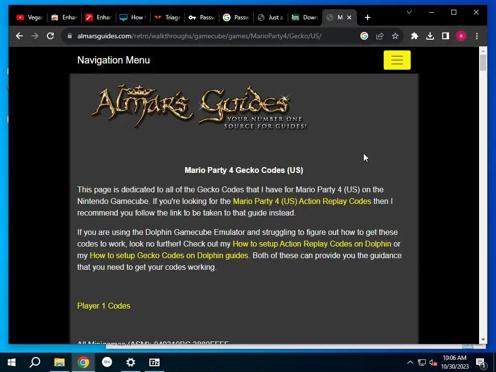Open 7-Zip from the taskbar
Screen dimensions: 496x372
pos(155,362)
